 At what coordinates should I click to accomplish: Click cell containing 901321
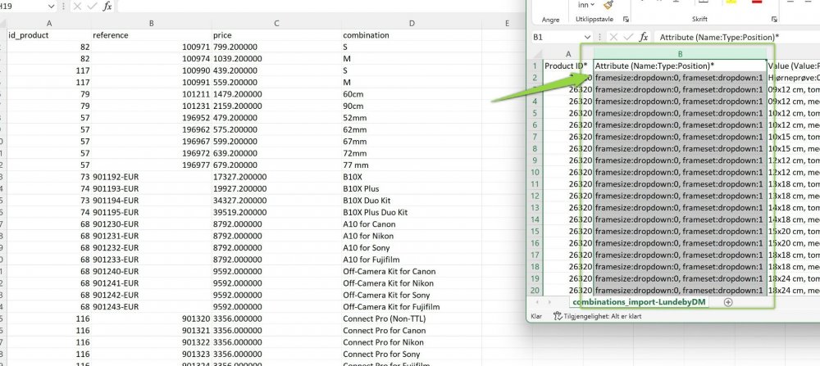(x=151, y=331)
